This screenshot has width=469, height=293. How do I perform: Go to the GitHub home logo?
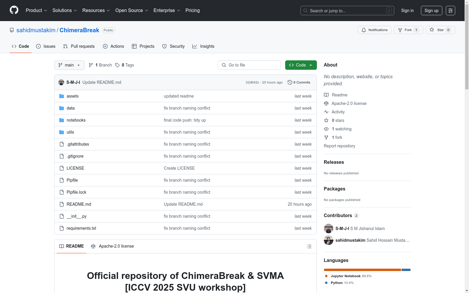click(x=14, y=10)
